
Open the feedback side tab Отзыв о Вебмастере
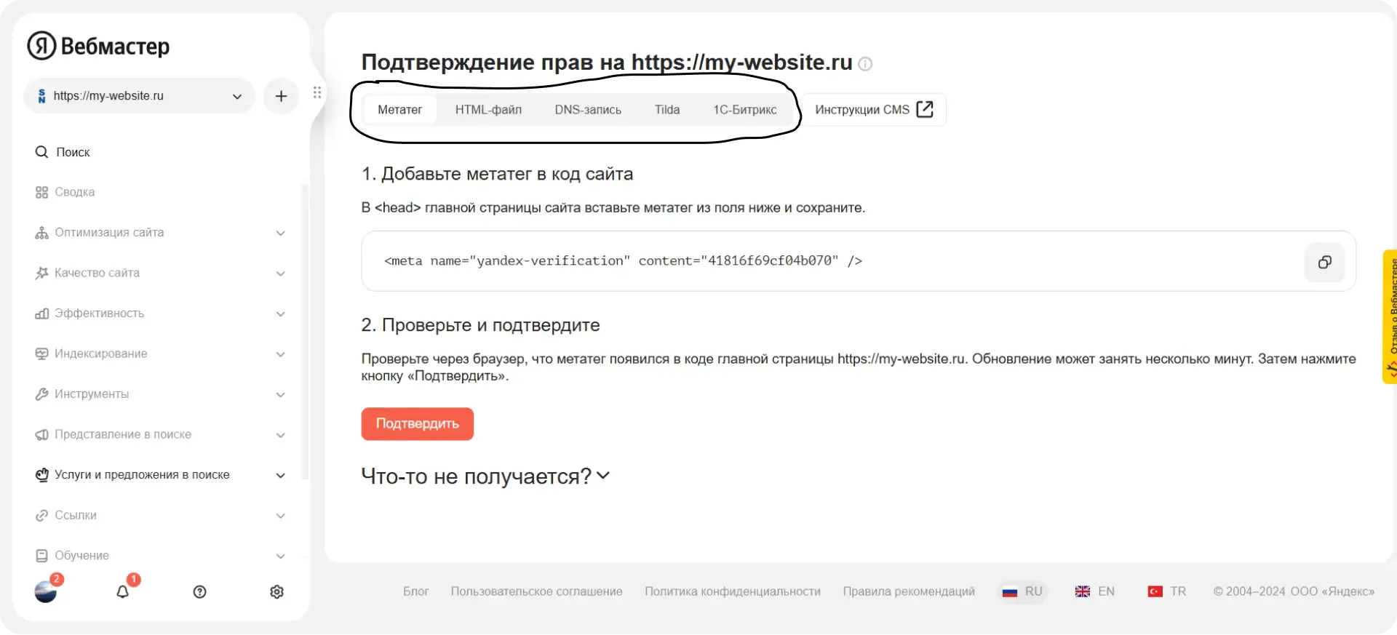click(1390, 316)
